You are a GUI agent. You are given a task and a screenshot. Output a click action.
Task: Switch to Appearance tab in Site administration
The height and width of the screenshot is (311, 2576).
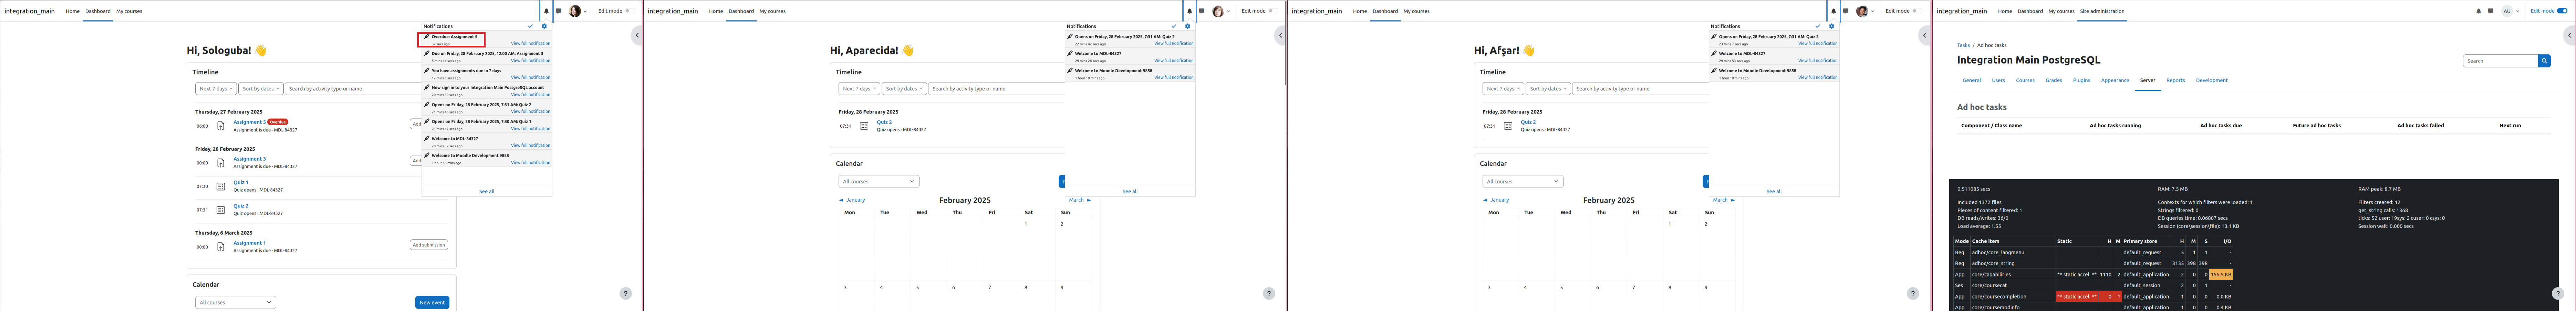2115,80
